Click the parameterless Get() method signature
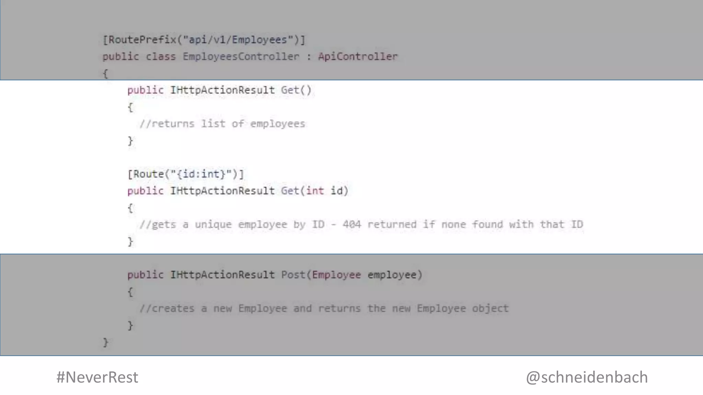 point(219,90)
